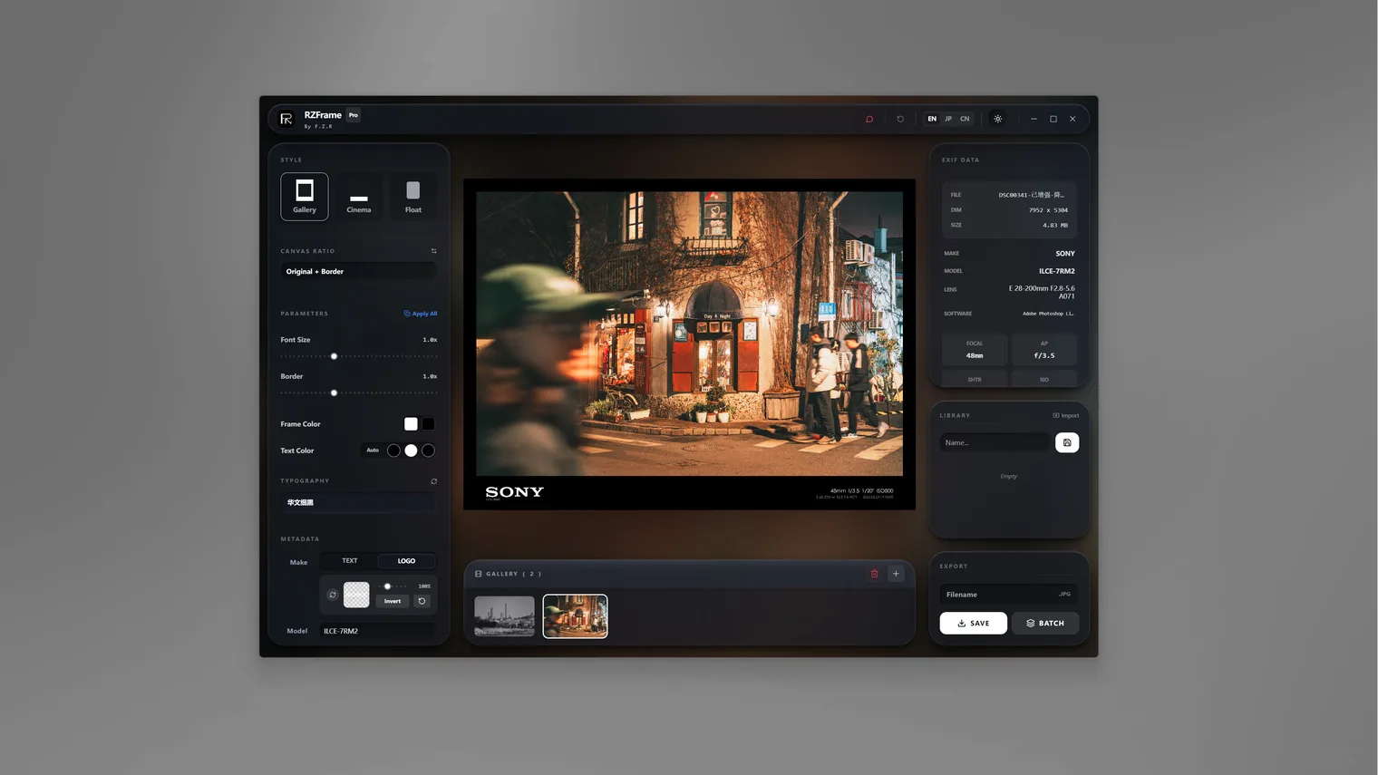Click the SONY make value
1378x775 pixels.
click(x=1065, y=254)
